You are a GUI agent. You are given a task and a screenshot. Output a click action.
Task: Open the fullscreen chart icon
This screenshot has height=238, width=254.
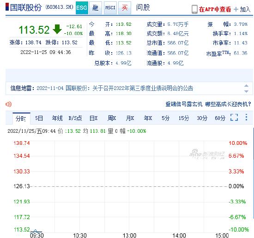pyautogui.click(x=234, y=117)
